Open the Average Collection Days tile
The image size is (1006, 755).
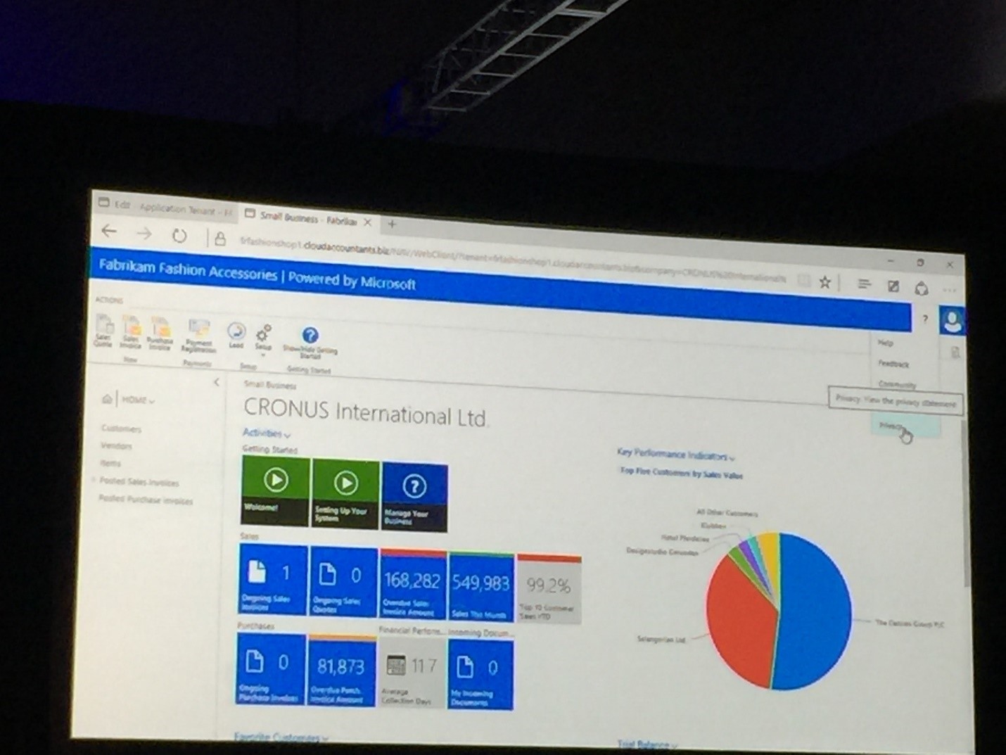(x=411, y=673)
